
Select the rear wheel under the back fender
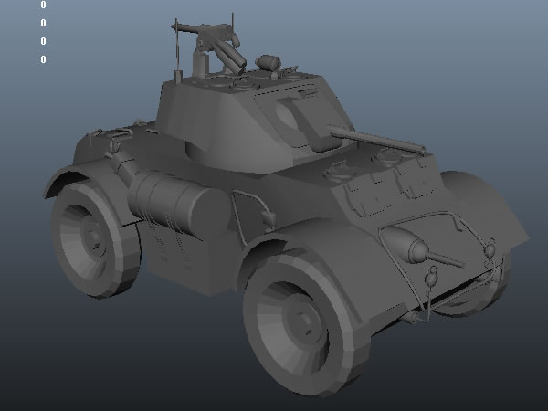(96, 238)
